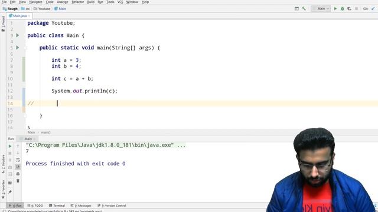This screenshot has width=378, height=212.
Task: Open the File menu
Action: (x=4, y=2)
